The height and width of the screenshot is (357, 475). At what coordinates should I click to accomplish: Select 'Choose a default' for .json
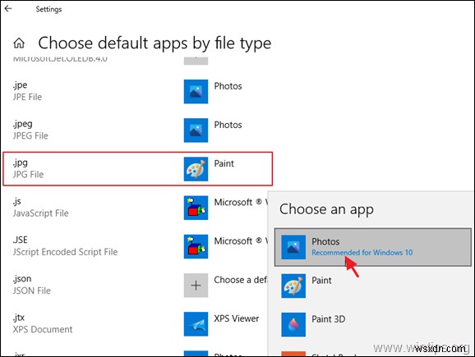click(241, 280)
